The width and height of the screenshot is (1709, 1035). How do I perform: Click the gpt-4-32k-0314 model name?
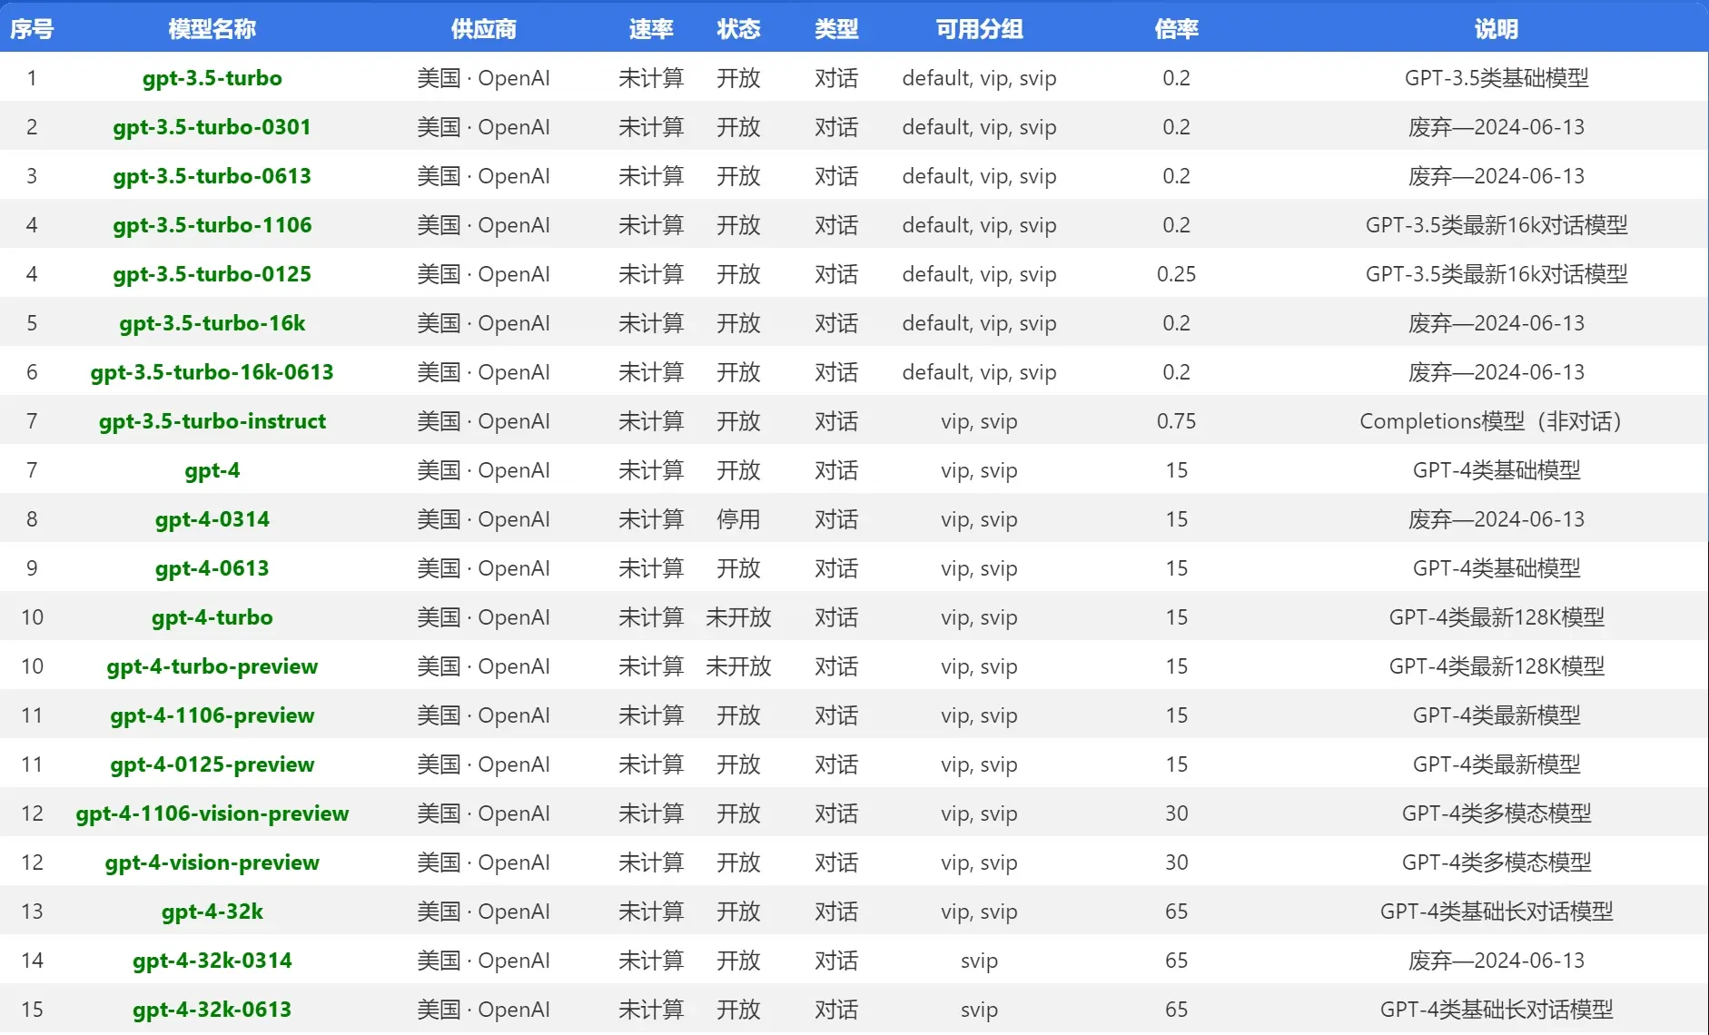pyautogui.click(x=212, y=961)
